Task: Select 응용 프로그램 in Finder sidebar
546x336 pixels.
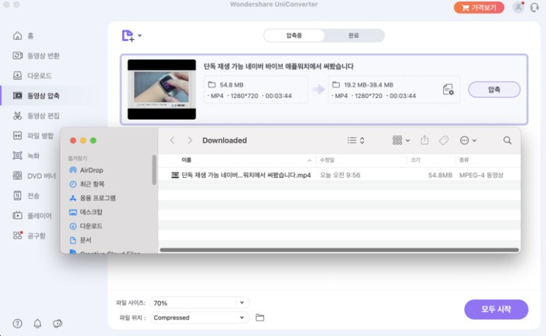Action: coord(93,198)
